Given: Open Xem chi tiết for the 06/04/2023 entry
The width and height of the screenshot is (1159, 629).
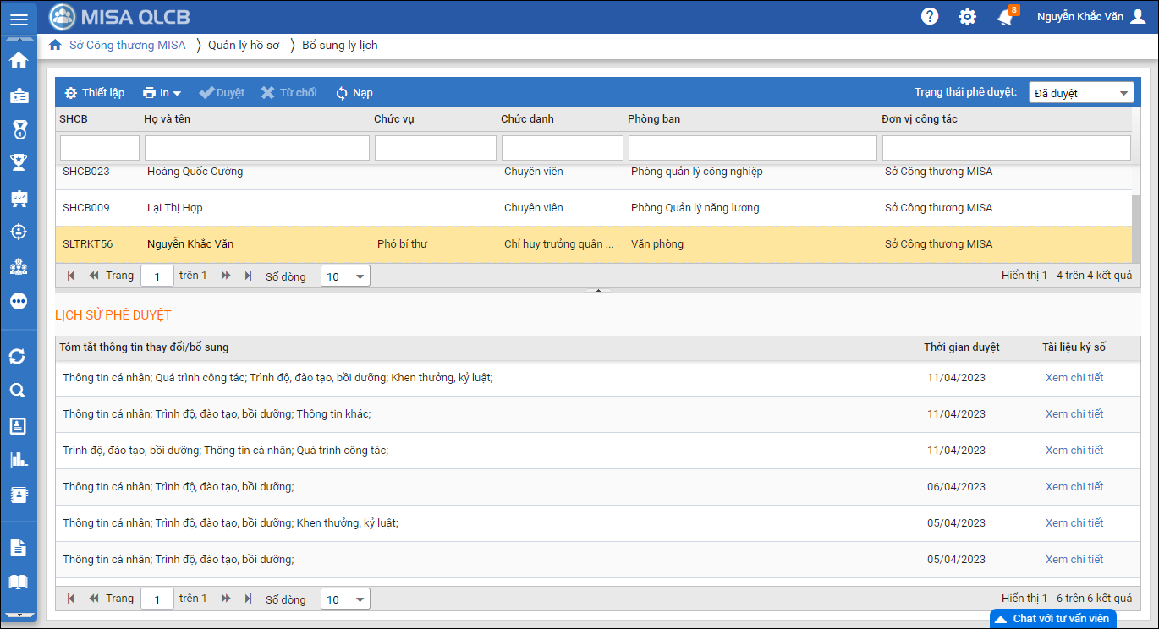Looking at the screenshot, I should pyautogui.click(x=1074, y=487).
